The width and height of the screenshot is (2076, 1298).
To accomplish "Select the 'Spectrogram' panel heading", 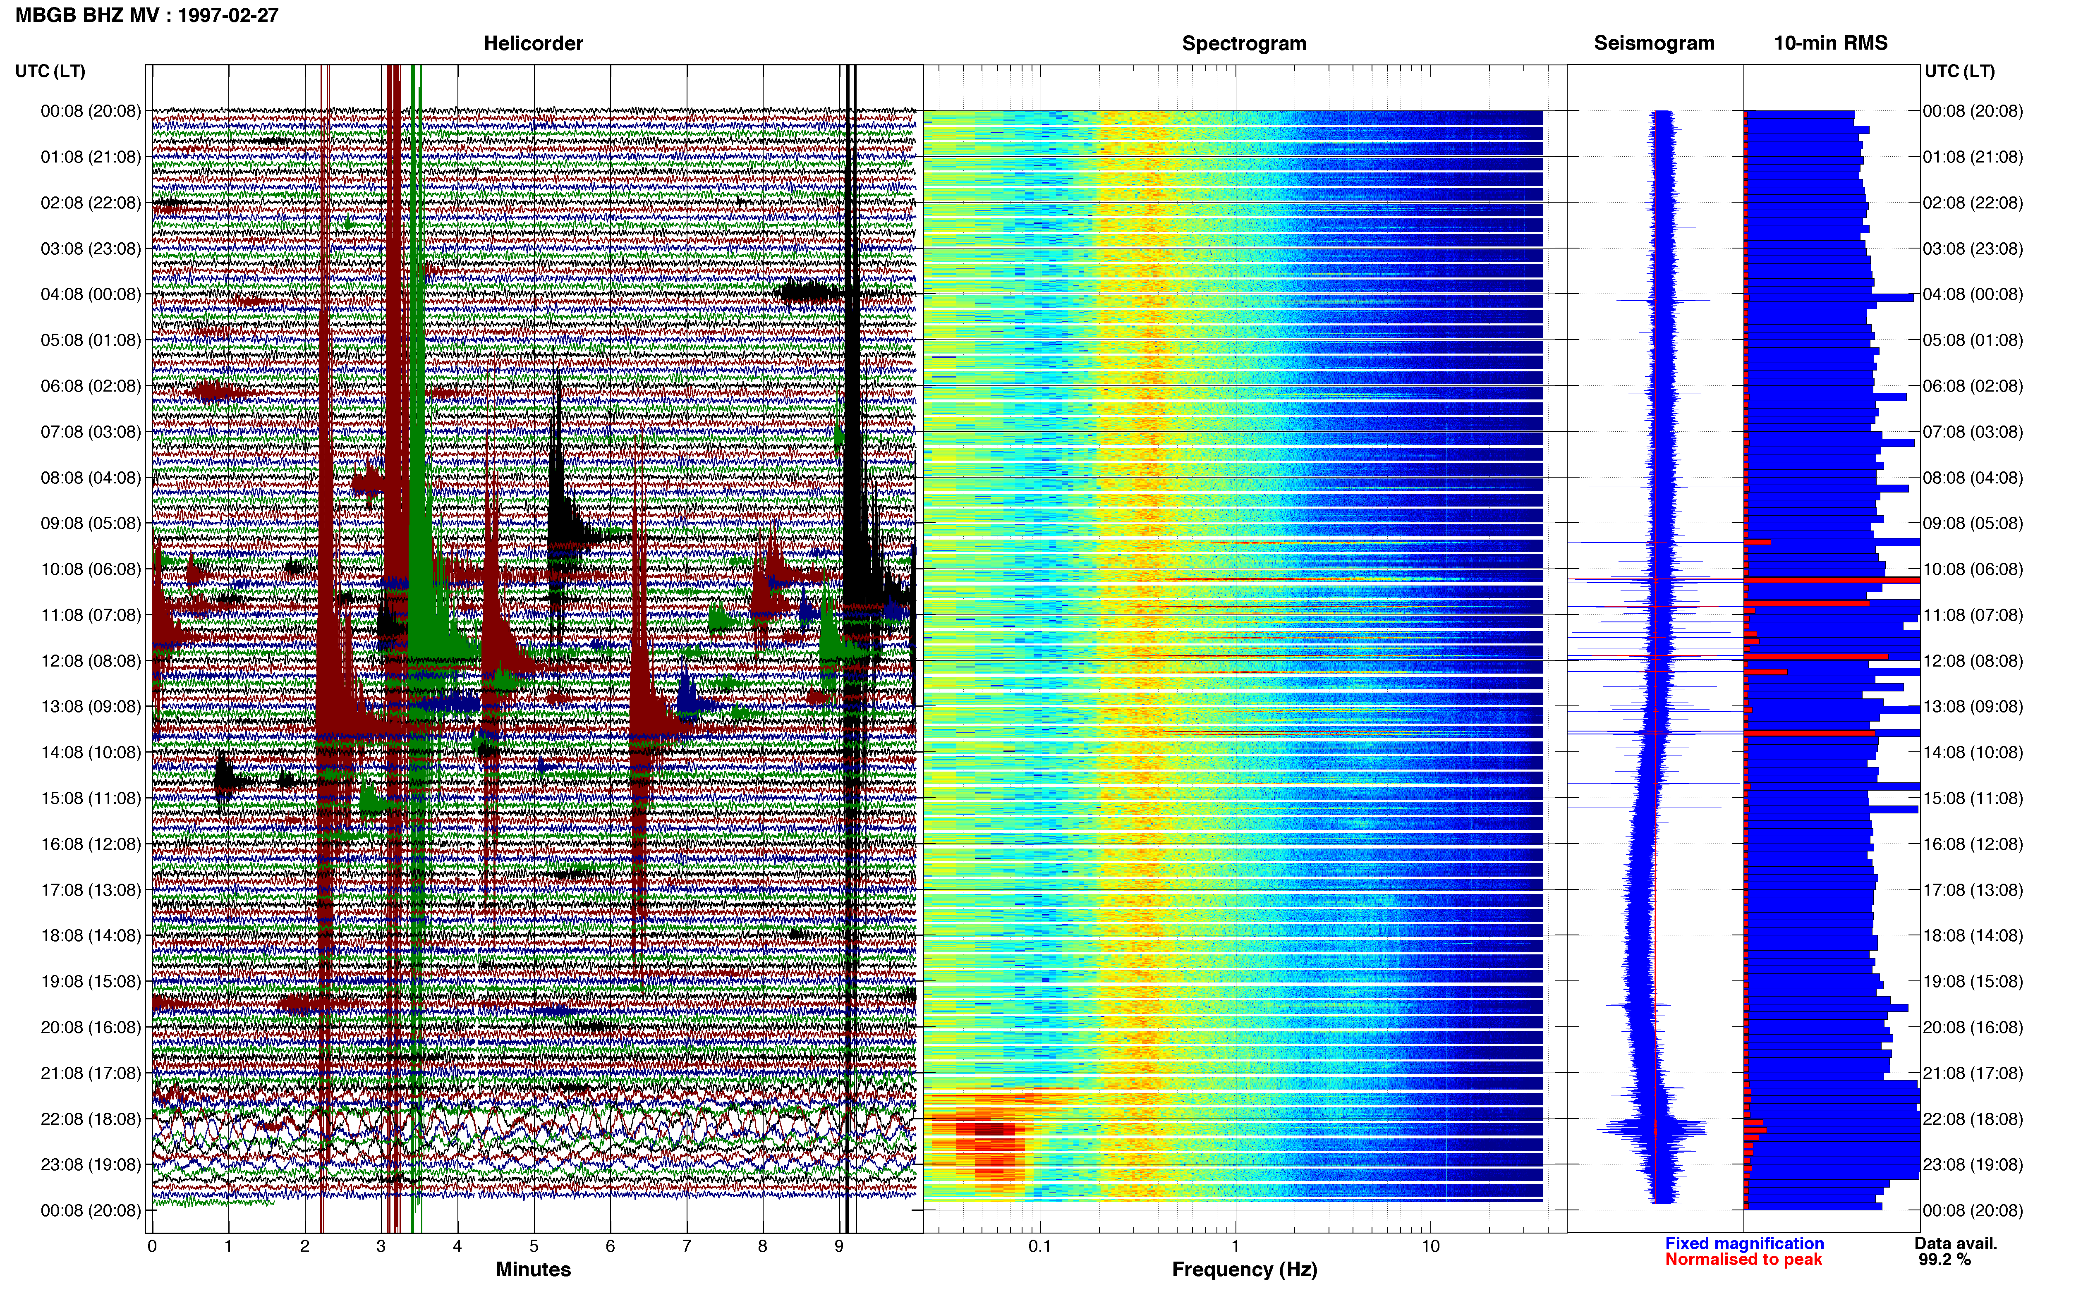I will click(x=1244, y=43).
